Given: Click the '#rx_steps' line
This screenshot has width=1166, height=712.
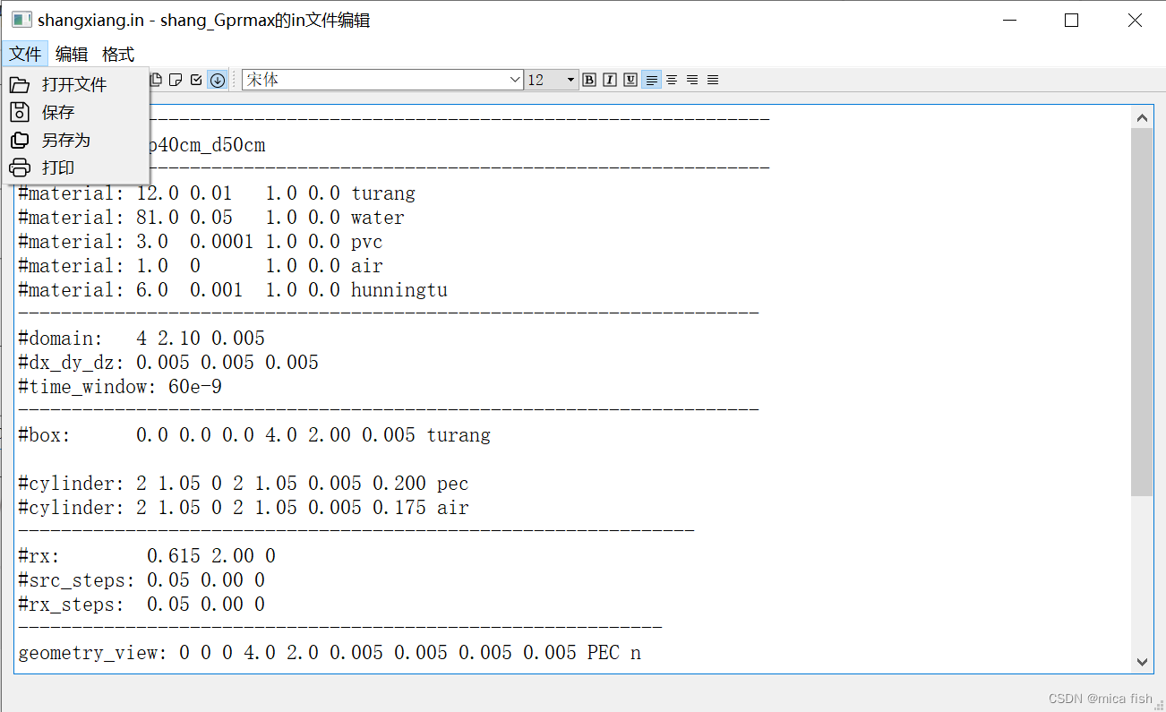Looking at the screenshot, I should coord(141,605).
